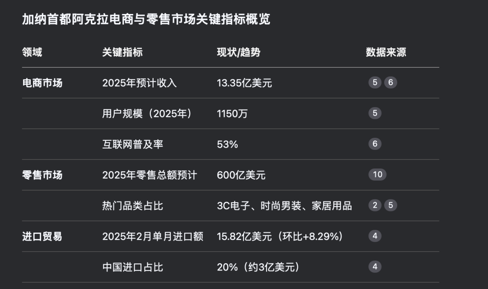
Task: Click the 领域 column header
Action: (x=32, y=52)
